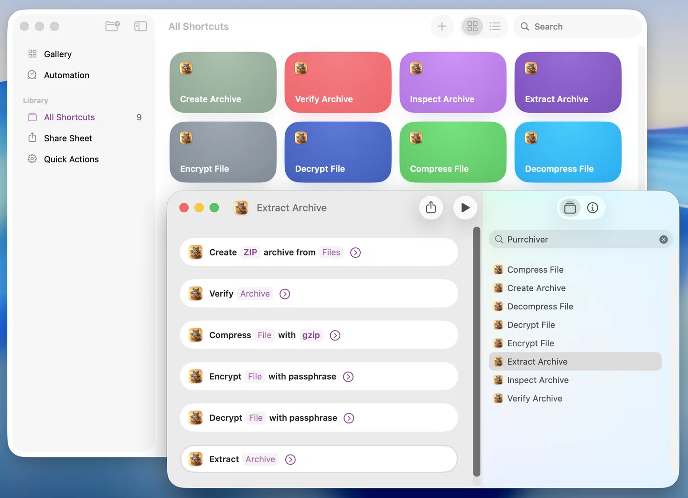Click the Purrchiver icon on Create ZIP action
Viewport: 688px width, 498px height.
(x=195, y=252)
